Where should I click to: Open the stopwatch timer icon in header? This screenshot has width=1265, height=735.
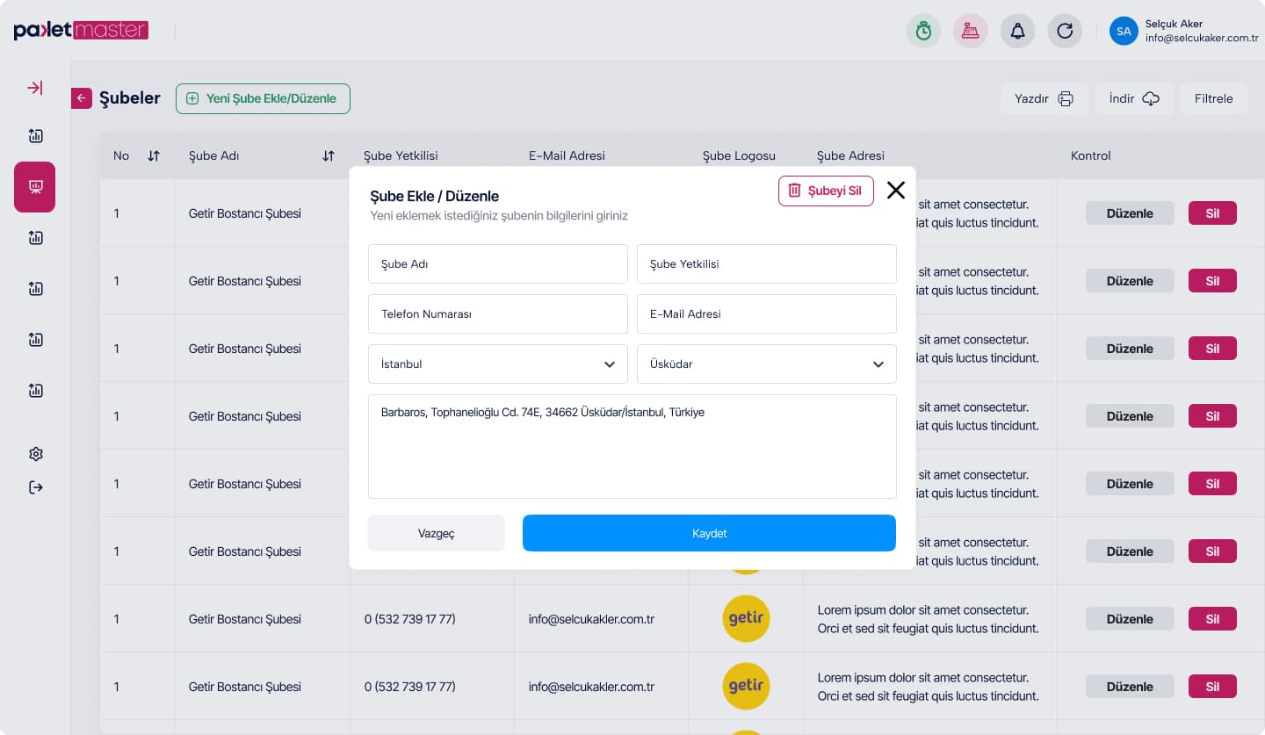click(x=923, y=32)
